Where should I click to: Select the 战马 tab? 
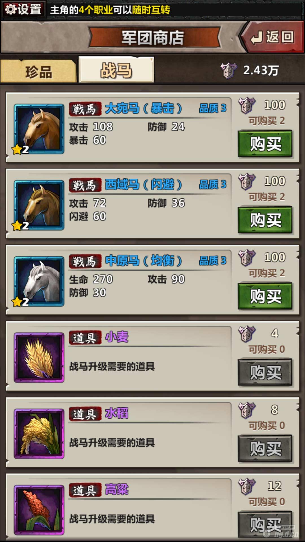coord(116,70)
